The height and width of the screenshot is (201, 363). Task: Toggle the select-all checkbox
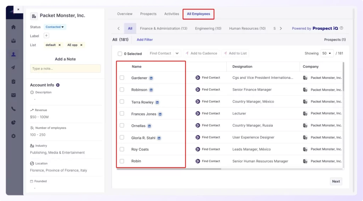[x=120, y=53]
